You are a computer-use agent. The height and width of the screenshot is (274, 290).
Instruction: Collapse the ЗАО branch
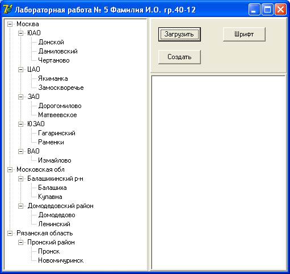20,97
